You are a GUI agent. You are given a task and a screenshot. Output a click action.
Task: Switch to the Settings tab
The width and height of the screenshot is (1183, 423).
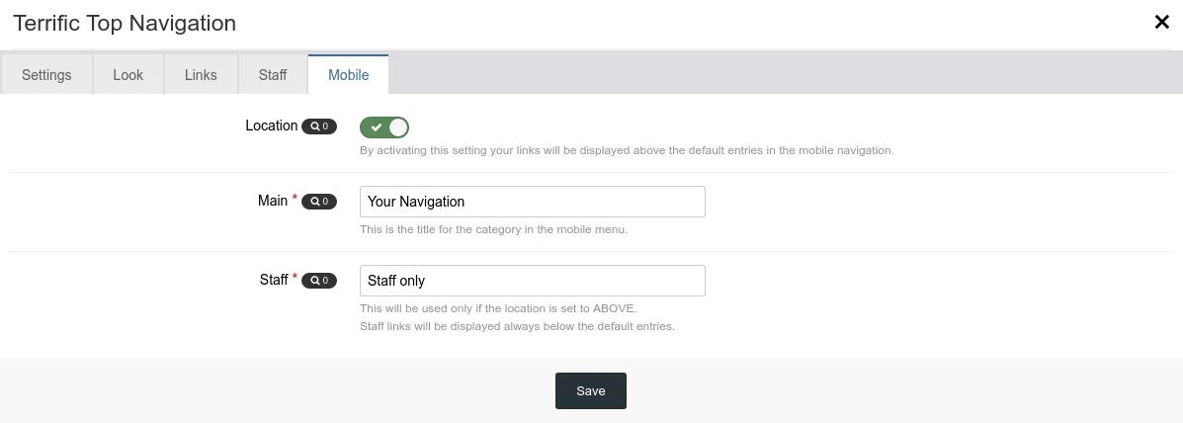tap(46, 75)
